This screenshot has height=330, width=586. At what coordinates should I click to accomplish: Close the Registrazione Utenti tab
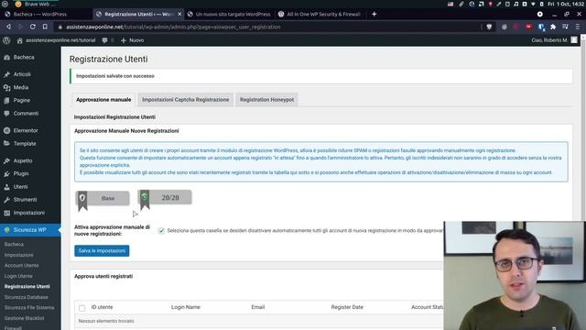pyautogui.click(x=179, y=15)
